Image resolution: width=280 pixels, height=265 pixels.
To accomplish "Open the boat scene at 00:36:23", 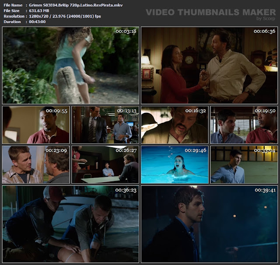I will click(70, 224).
